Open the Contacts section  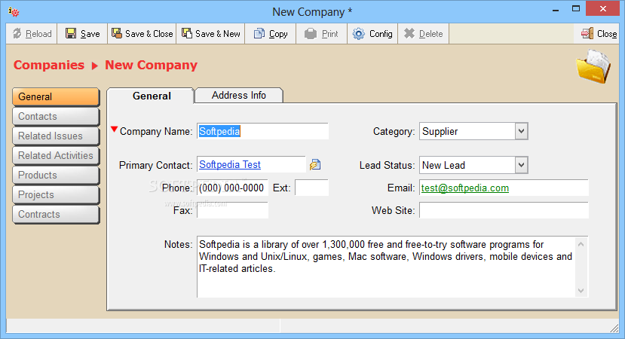56,116
